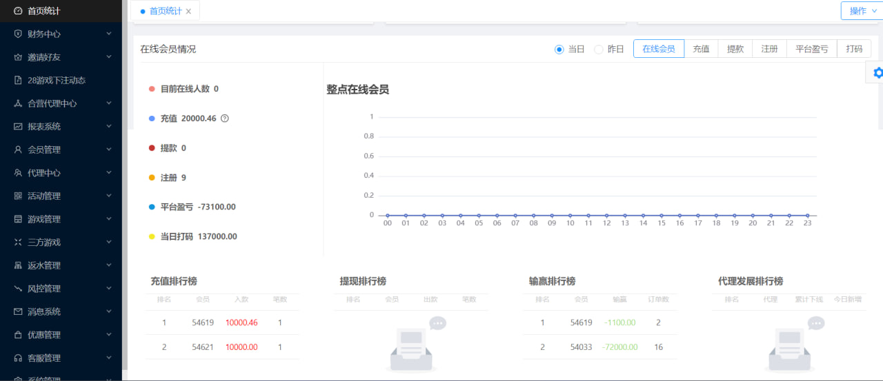Click the 客服管理 headset icon
This screenshot has height=381, width=883.
tap(18, 358)
